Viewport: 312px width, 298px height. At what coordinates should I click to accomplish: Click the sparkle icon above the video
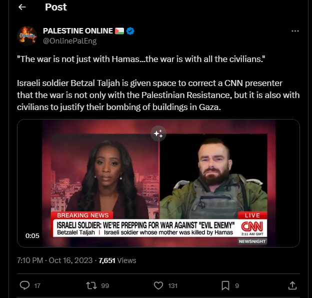coord(158,133)
